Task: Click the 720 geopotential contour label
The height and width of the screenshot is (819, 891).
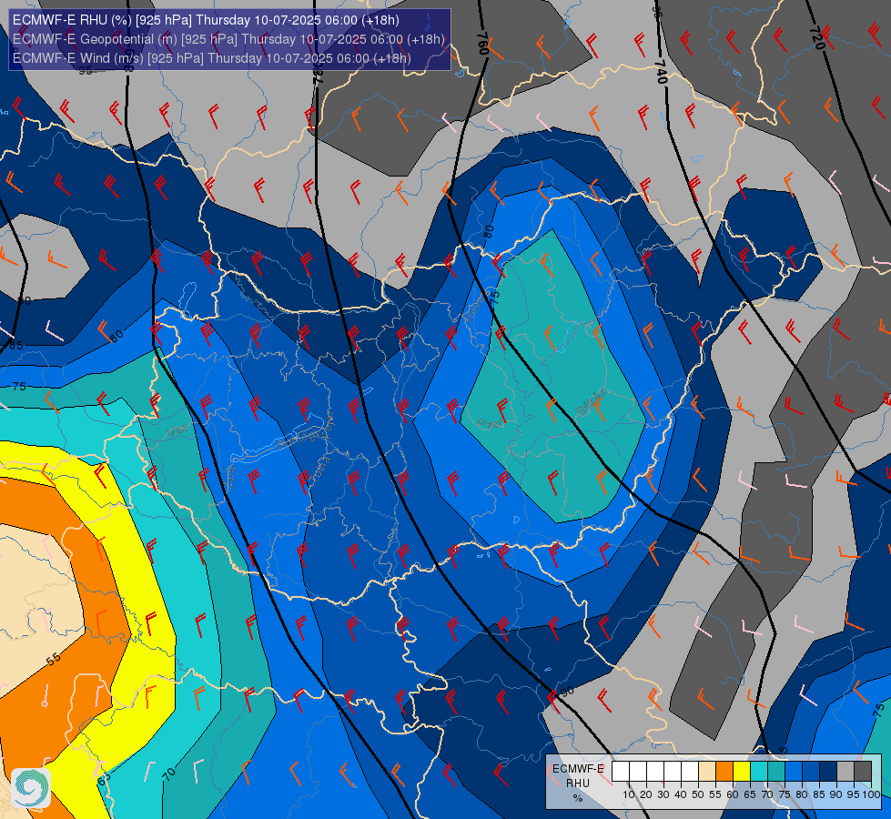Action: [816, 38]
